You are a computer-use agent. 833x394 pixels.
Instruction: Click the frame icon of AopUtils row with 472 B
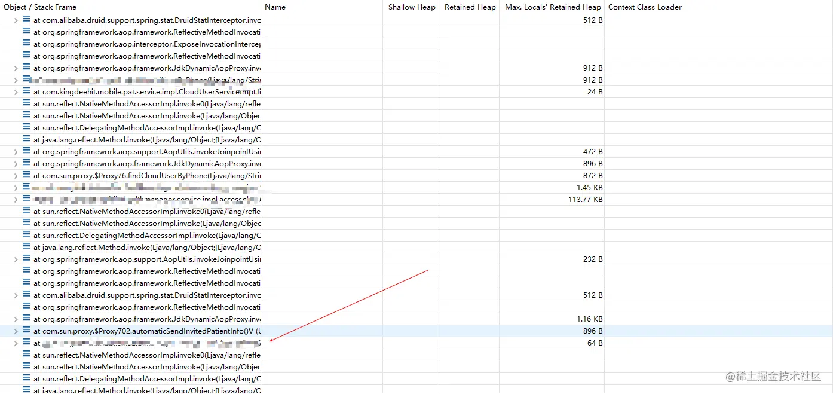click(x=26, y=151)
